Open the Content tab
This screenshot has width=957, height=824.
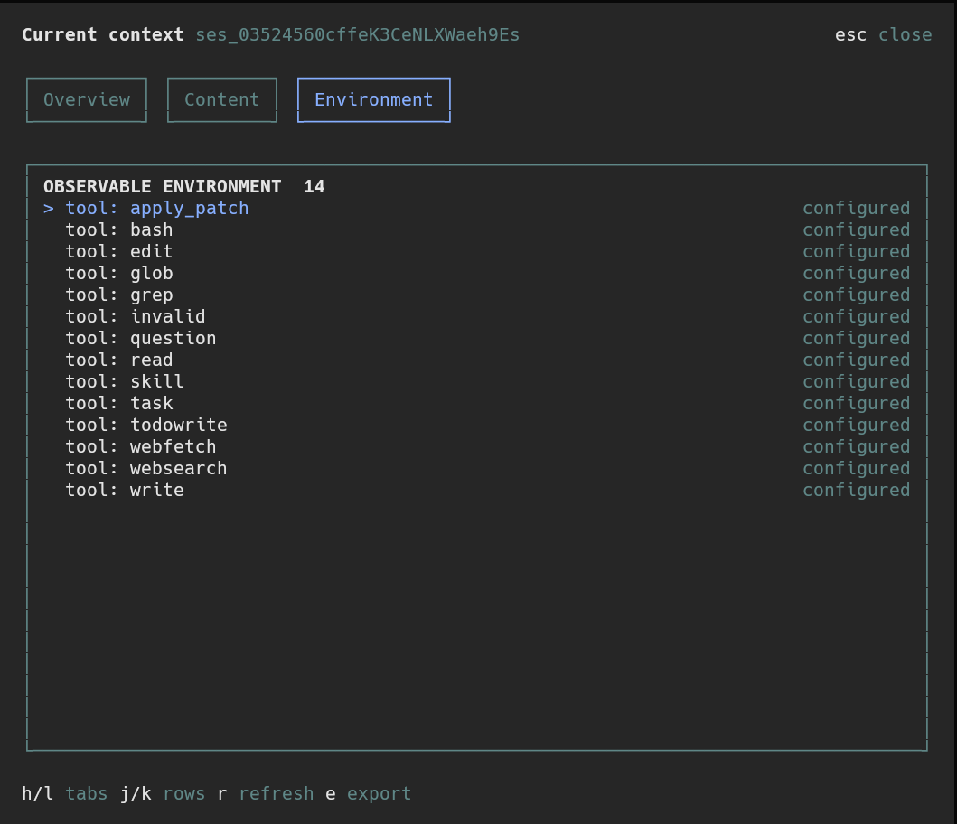(x=222, y=100)
